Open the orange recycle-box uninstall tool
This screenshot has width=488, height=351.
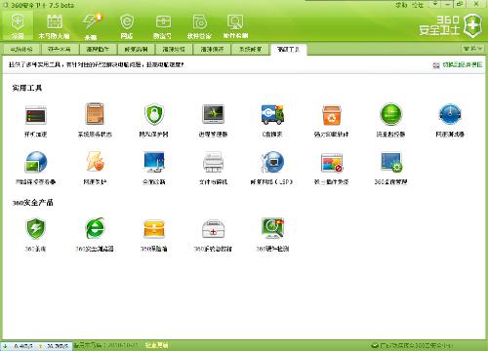(x=331, y=120)
